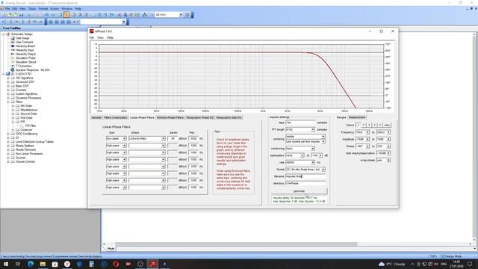Switch to rePhase app in the taskbar
This screenshot has height=269, width=478.
[x=152, y=264]
